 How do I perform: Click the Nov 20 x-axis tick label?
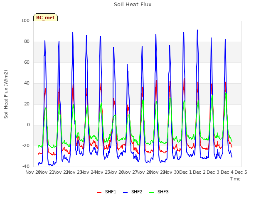coord(32,172)
